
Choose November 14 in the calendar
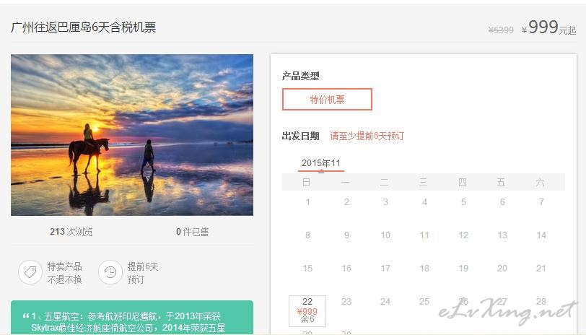(x=541, y=235)
